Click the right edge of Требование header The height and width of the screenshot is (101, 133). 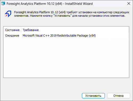coord(128,30)
